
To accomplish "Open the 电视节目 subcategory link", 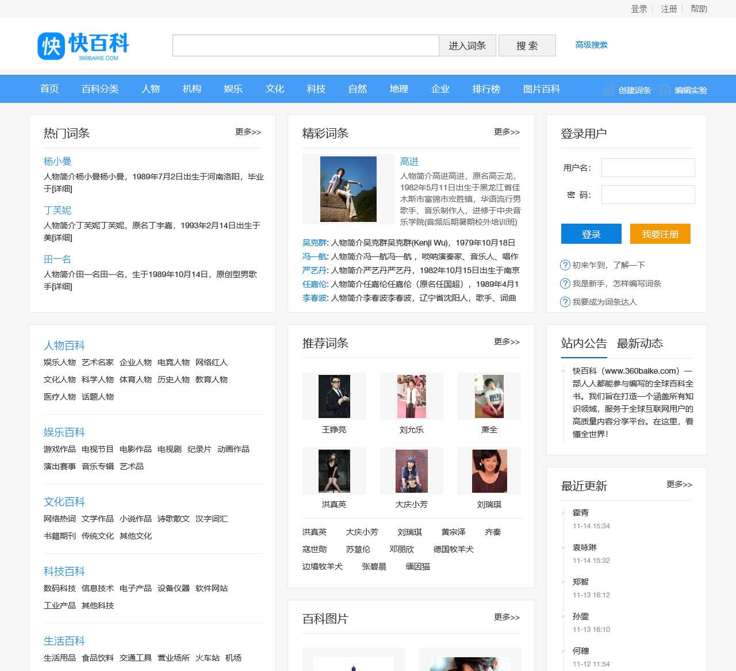I will [x=98, y=449].
